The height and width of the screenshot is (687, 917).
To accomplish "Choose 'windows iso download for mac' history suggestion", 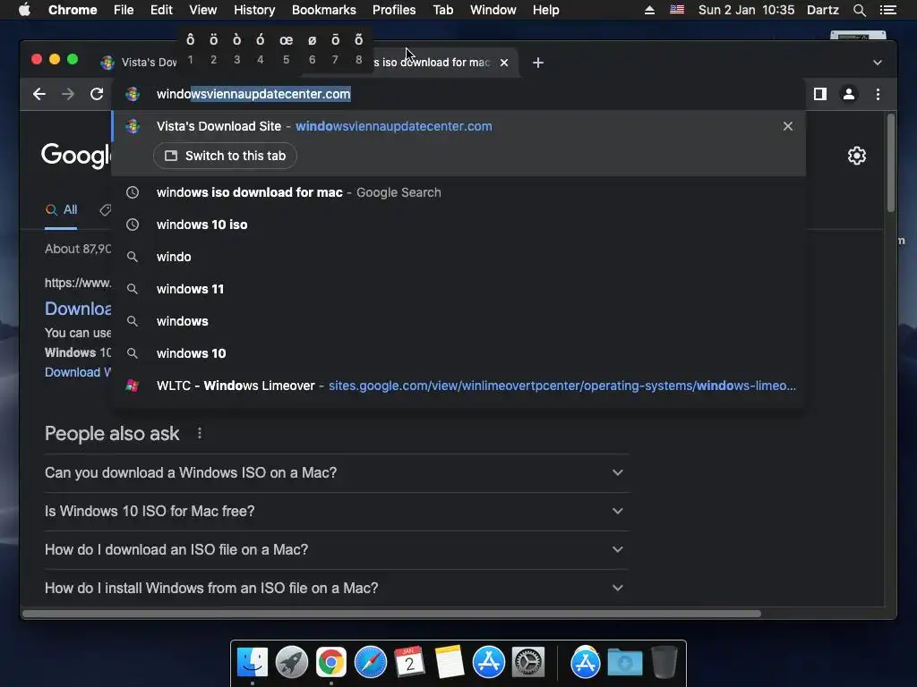I will point(458,192).
